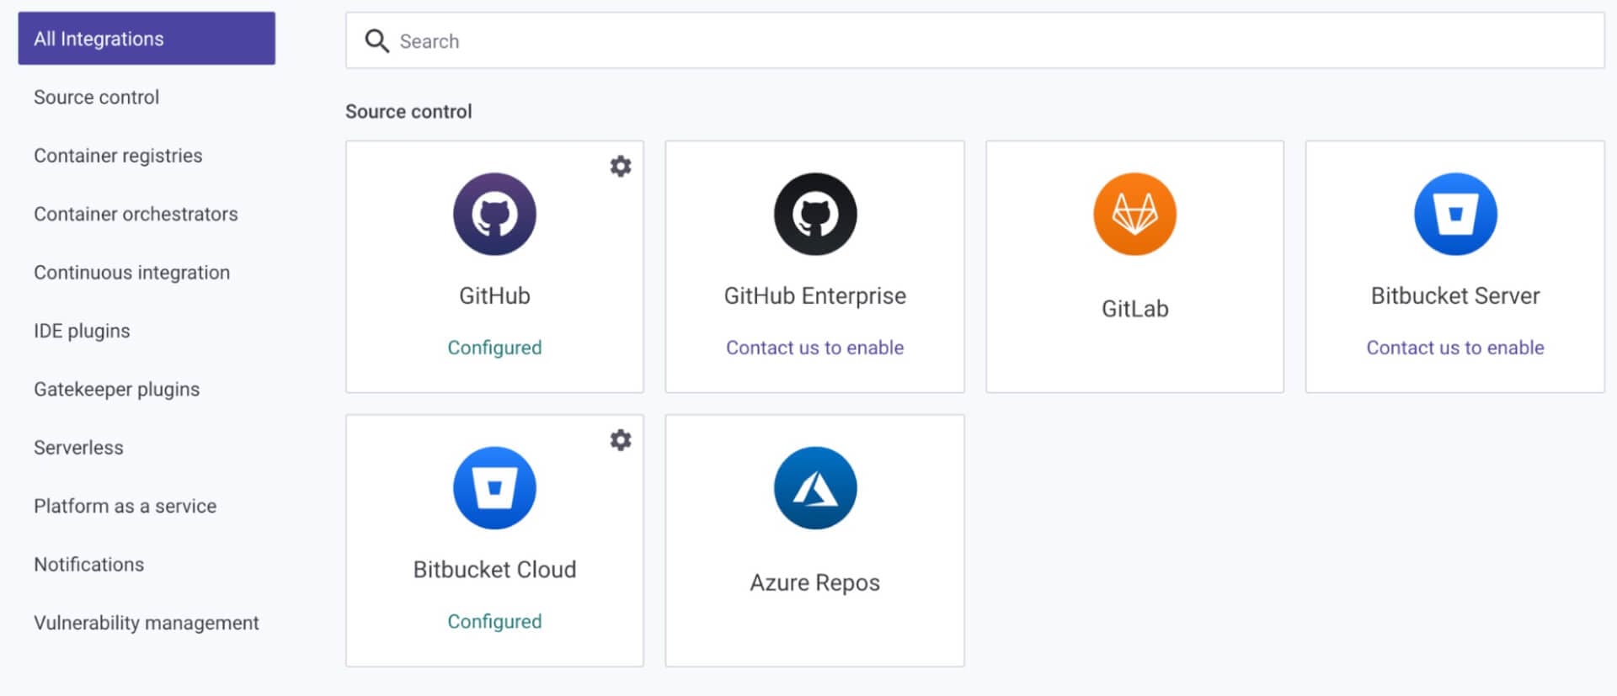Focus the Search integrations field

pyautogui.click(x=974, y=40)
